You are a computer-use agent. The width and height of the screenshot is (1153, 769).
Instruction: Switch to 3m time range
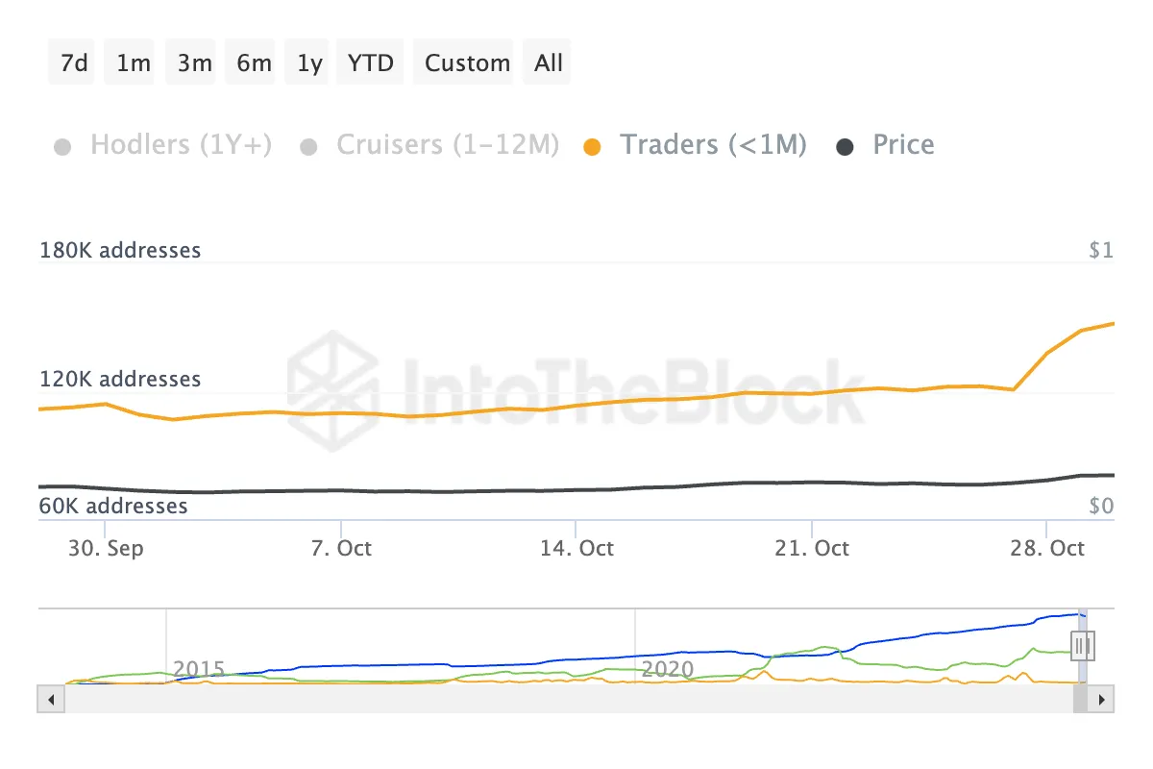pyautogui.click(x=193, y=62)
